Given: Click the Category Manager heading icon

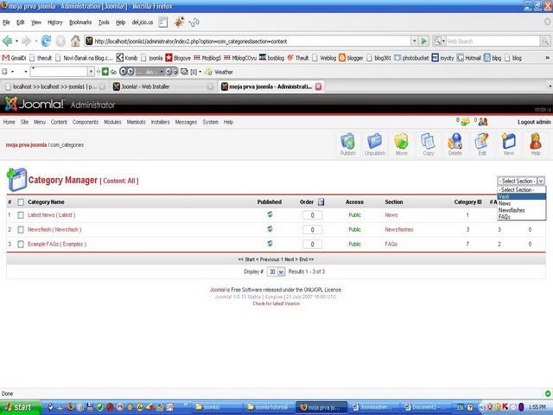Looking at the screenshot, I should (x=16, y=179).
